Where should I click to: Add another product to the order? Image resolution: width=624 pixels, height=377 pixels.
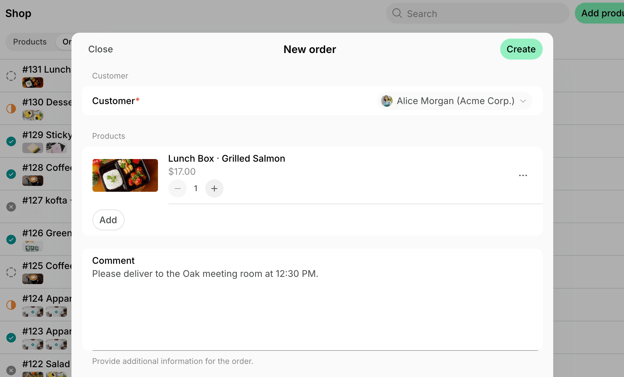click(108, 220)
